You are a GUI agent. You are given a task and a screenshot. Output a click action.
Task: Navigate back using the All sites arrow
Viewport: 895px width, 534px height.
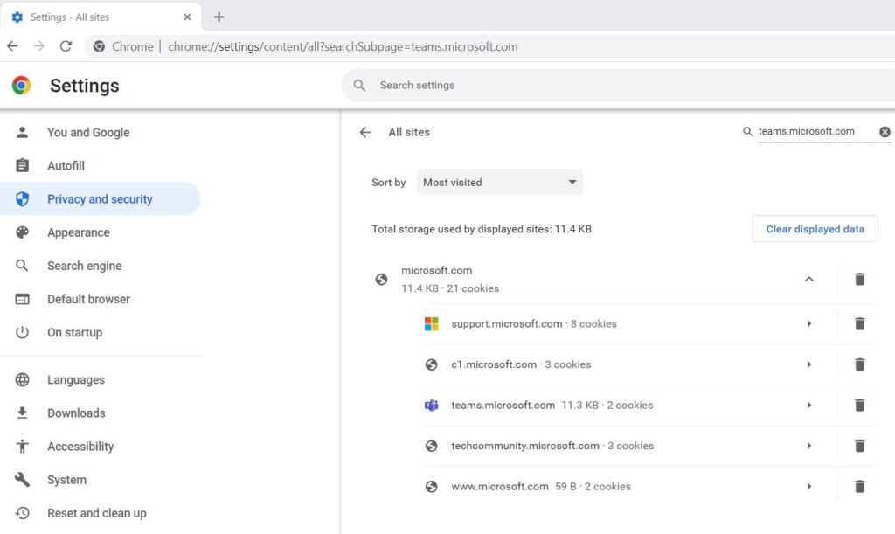click(x=365, y=132)
